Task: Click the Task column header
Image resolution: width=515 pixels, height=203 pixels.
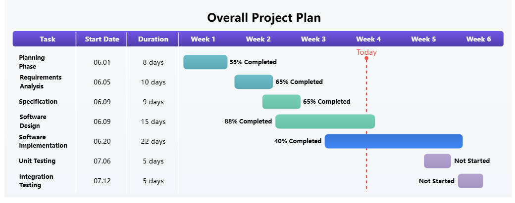Action: 48,39
